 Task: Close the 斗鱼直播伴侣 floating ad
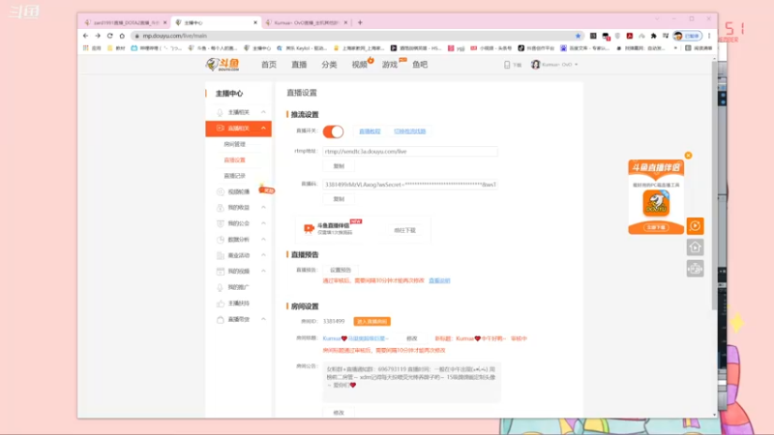click(x=688, y=156)
